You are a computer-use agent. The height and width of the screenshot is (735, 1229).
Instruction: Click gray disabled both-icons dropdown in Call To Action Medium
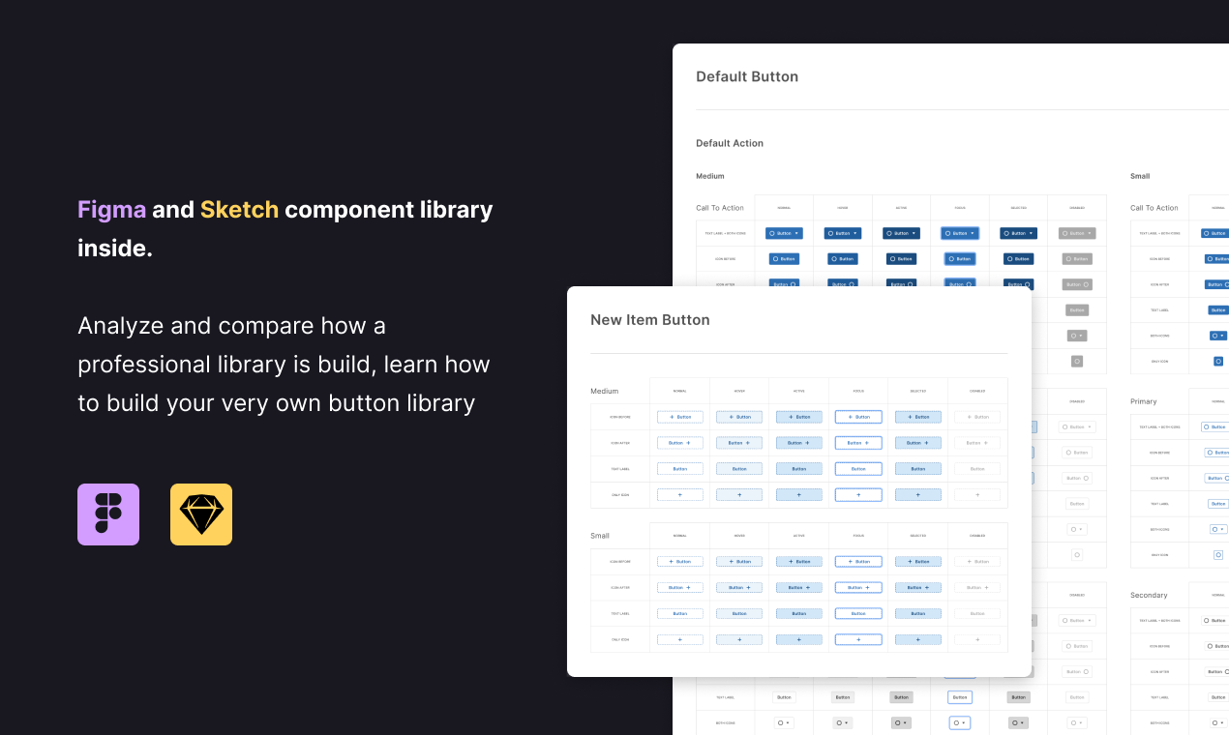(x=1077, y=336)
